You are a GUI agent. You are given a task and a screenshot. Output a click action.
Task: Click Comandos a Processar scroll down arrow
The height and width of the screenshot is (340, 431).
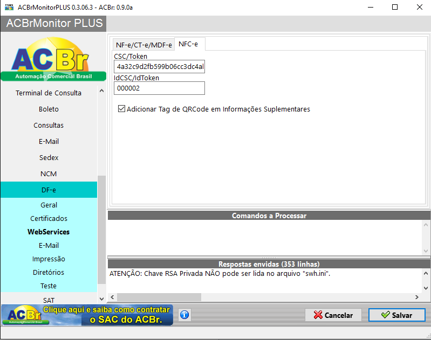tap(426, 251)
